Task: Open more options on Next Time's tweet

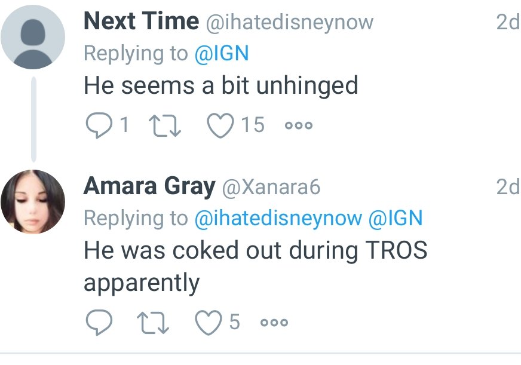Action: tap(299, 125)
